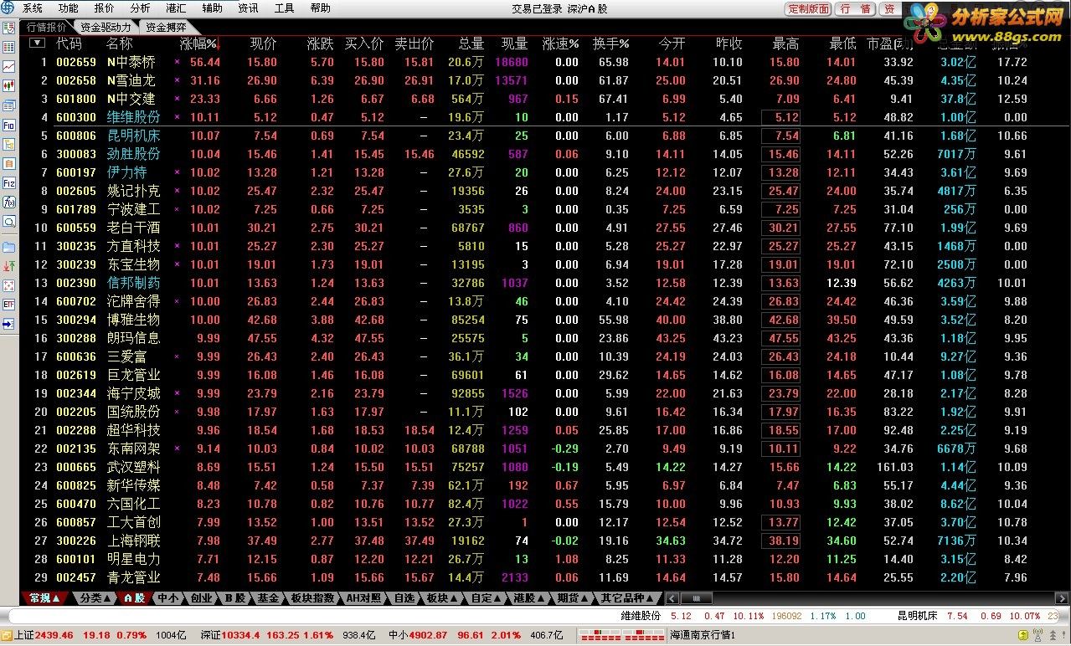Expand the 自定 bottom tab menu
This screenshot has width=1071, height=646.
pyautogui.click(x=487, y=598)
